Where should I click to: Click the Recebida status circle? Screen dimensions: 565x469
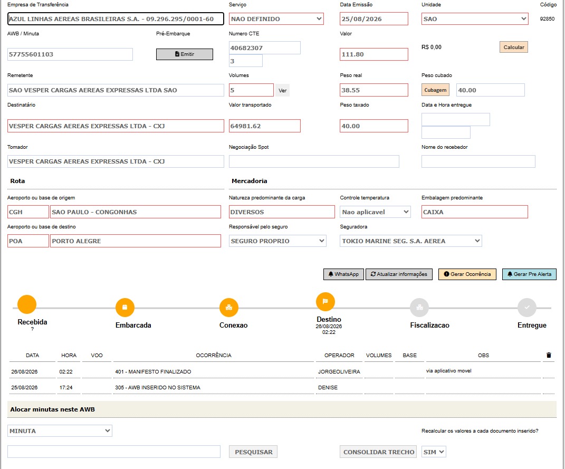point(27,304)
